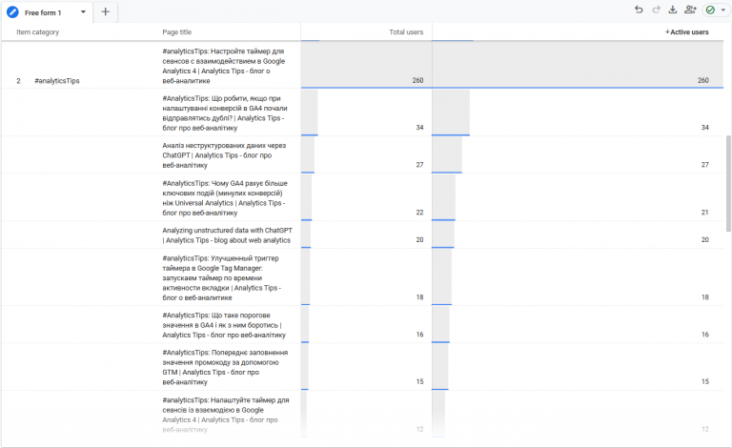Click Total users value 16
Image resolution: width=732 pixels, height=448 pixels.
point(419,335)
